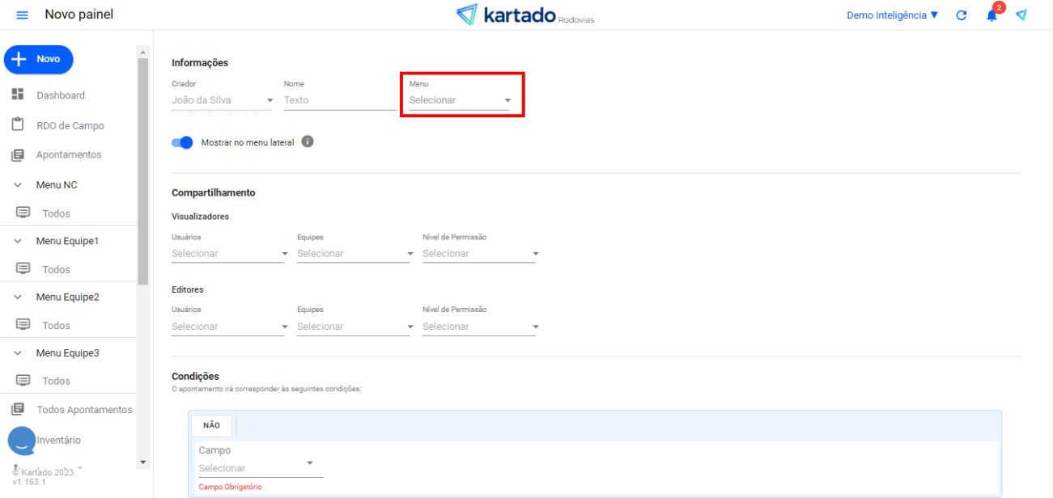Click the info icon beside Mostrar no menu lateral
Screen dimensions: 1053x498
(x=308, y=141)
